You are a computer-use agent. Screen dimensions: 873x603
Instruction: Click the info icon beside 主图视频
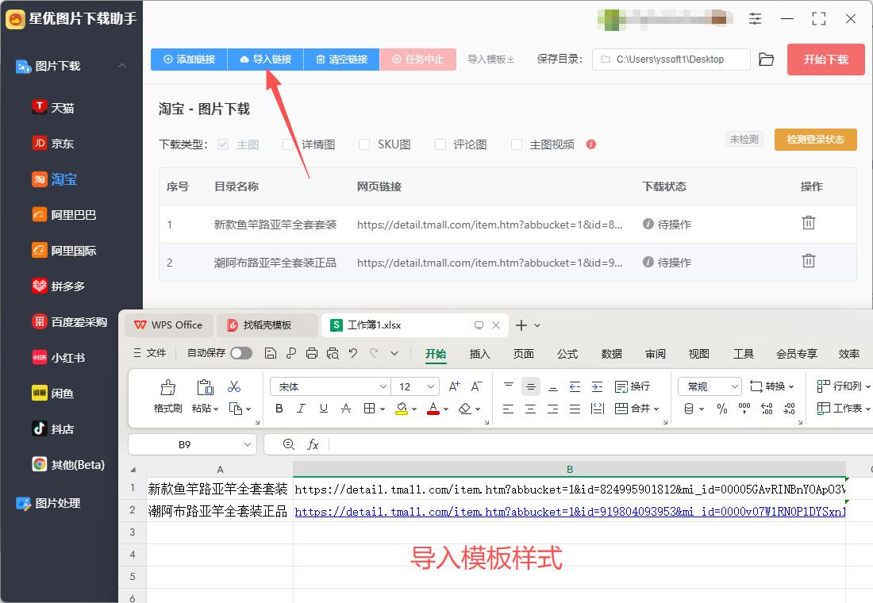pyautogui.click(x=591, y=144)
